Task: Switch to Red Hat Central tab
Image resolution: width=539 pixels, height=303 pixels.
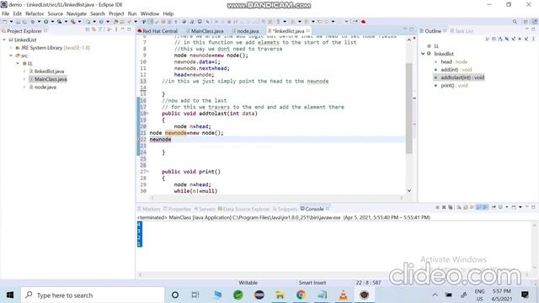Action: 157,31
